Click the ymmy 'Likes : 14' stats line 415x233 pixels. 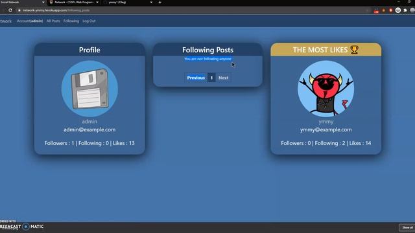coord(326,143)
